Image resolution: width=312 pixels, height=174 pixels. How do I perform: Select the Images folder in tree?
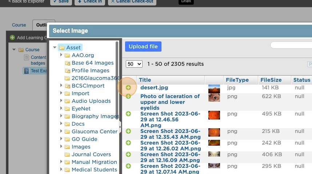[x=81, y=147]
